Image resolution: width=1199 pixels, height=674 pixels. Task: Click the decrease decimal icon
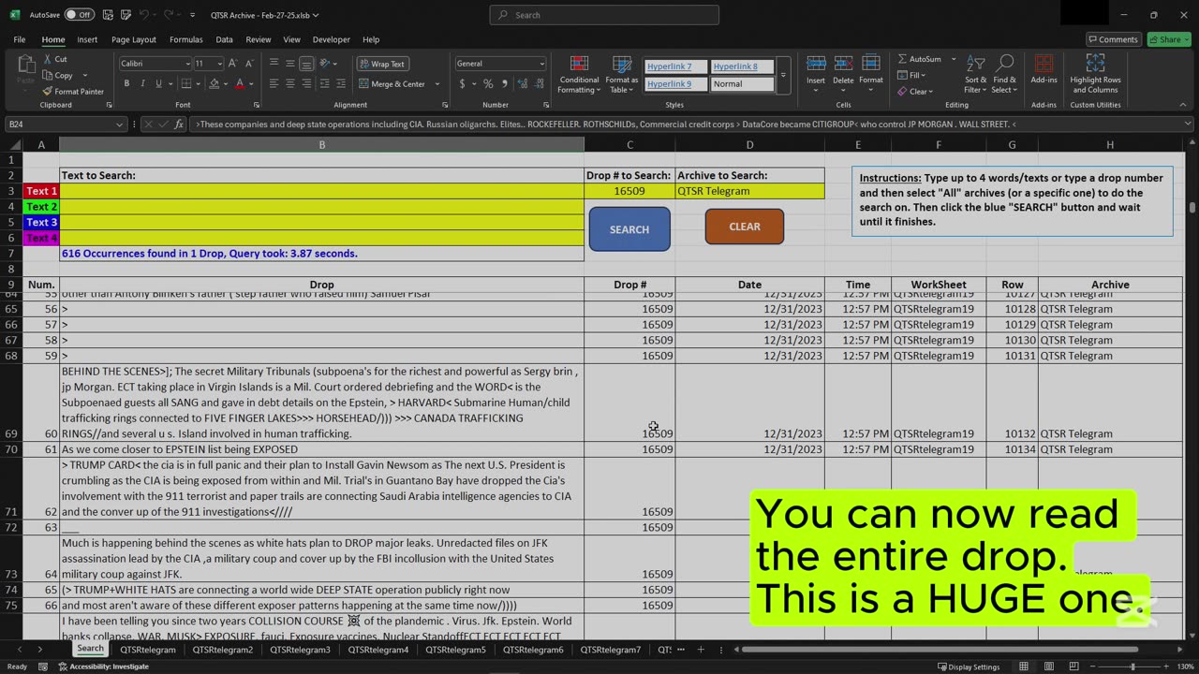click(x=538, y=83)
